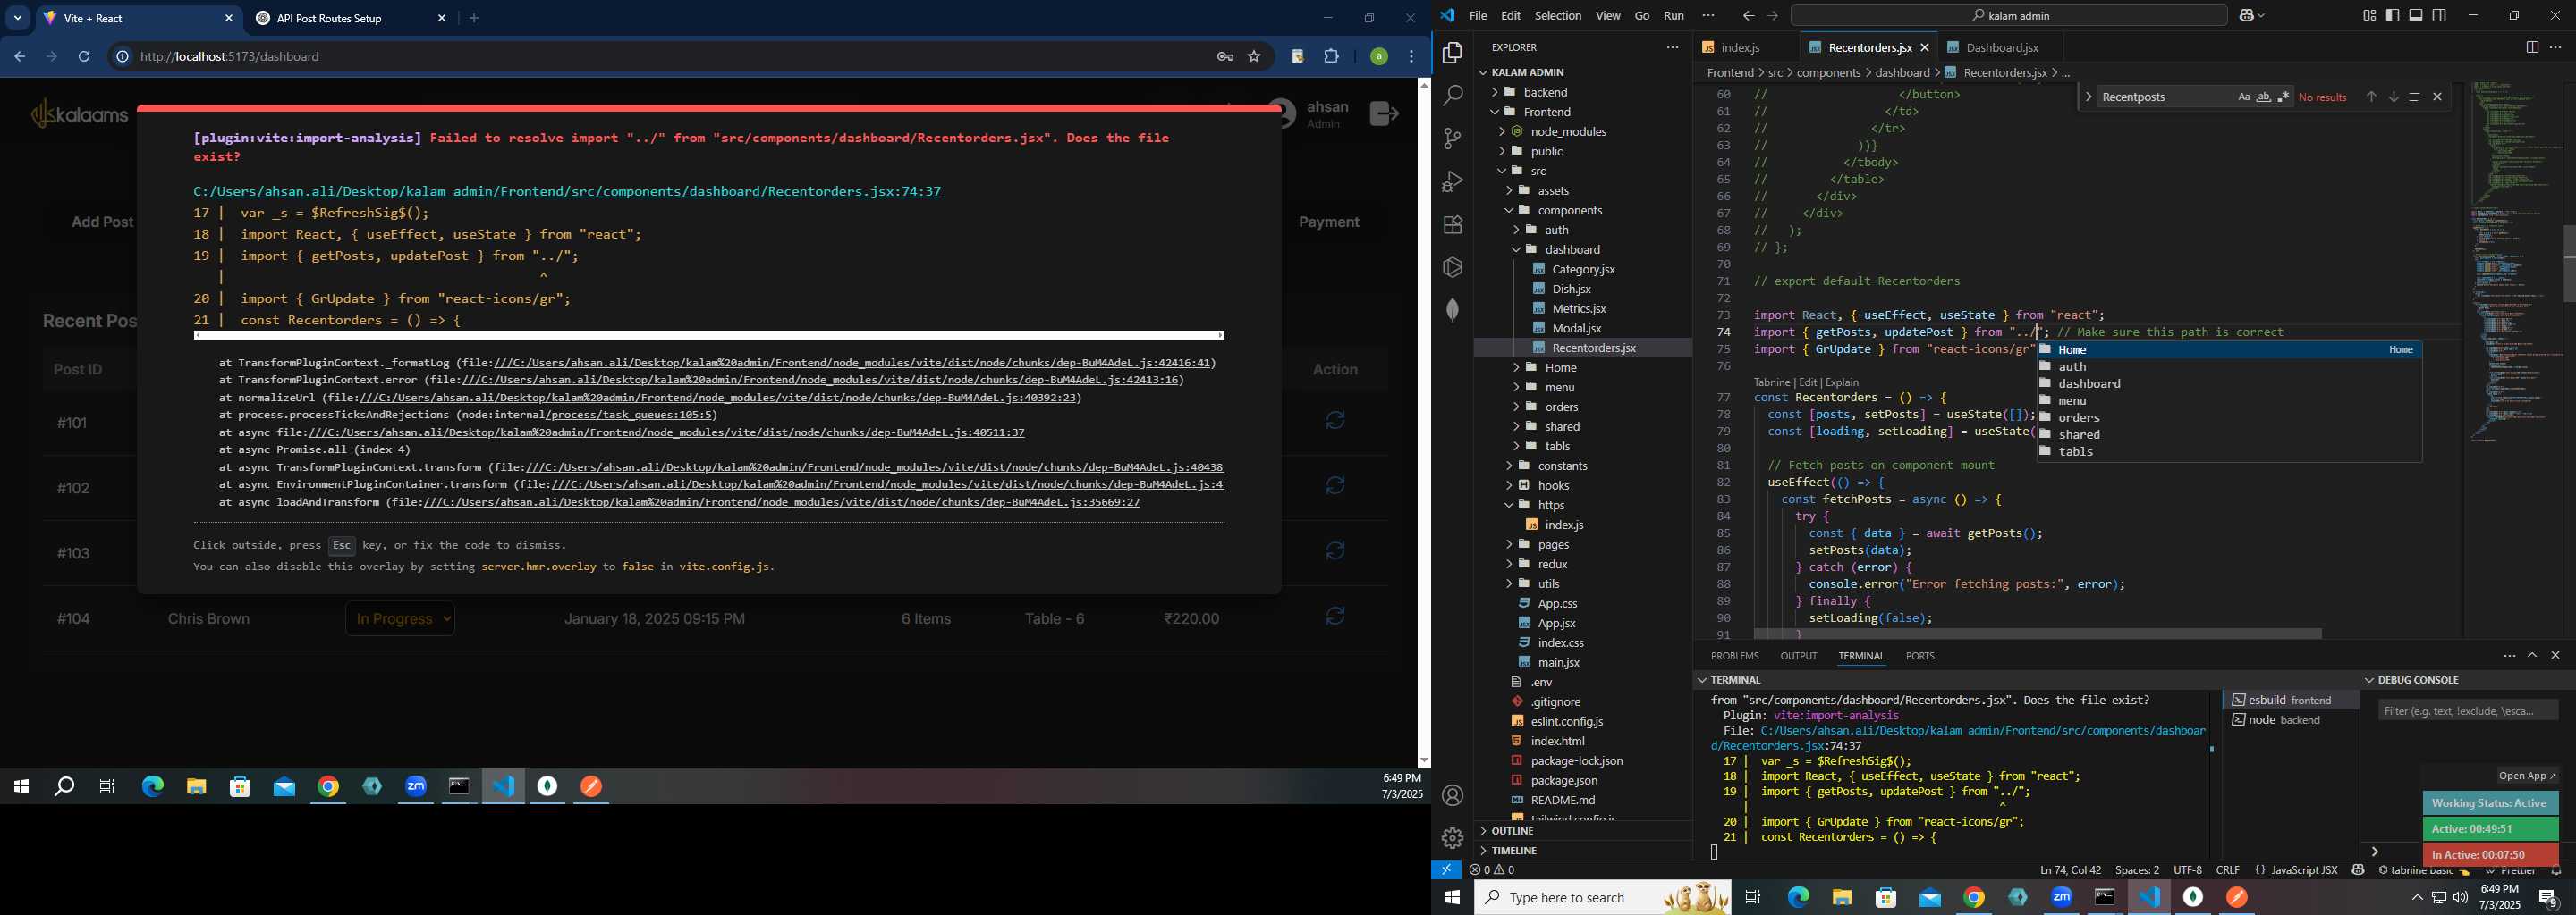The image size is (2576, 915).
Task: Open the Search view in activity bar
Action: 1452,96
